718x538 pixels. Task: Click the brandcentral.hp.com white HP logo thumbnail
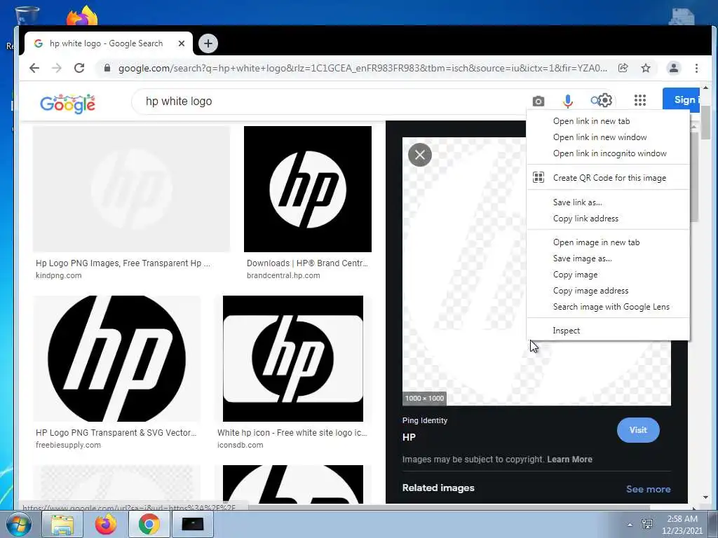[308, 189]
